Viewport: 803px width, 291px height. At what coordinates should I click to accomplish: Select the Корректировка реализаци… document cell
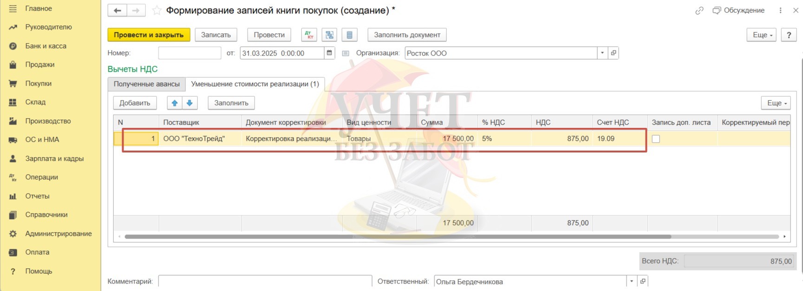[292, 139]
